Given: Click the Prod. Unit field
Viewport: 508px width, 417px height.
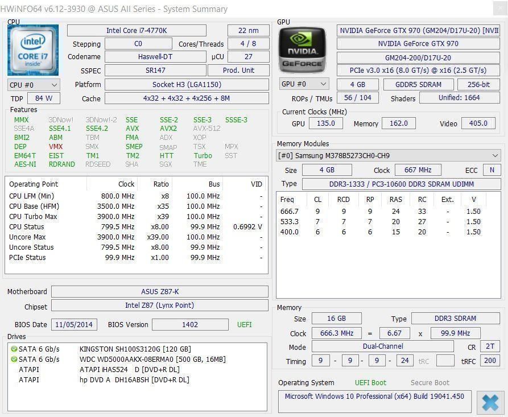Looking at the screenshot, I should 238,71.
